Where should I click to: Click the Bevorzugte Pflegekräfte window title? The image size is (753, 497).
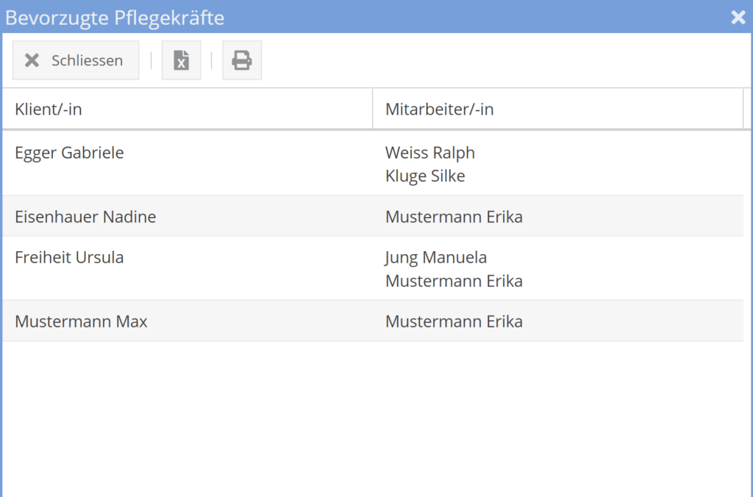click(x=115, y=17)
